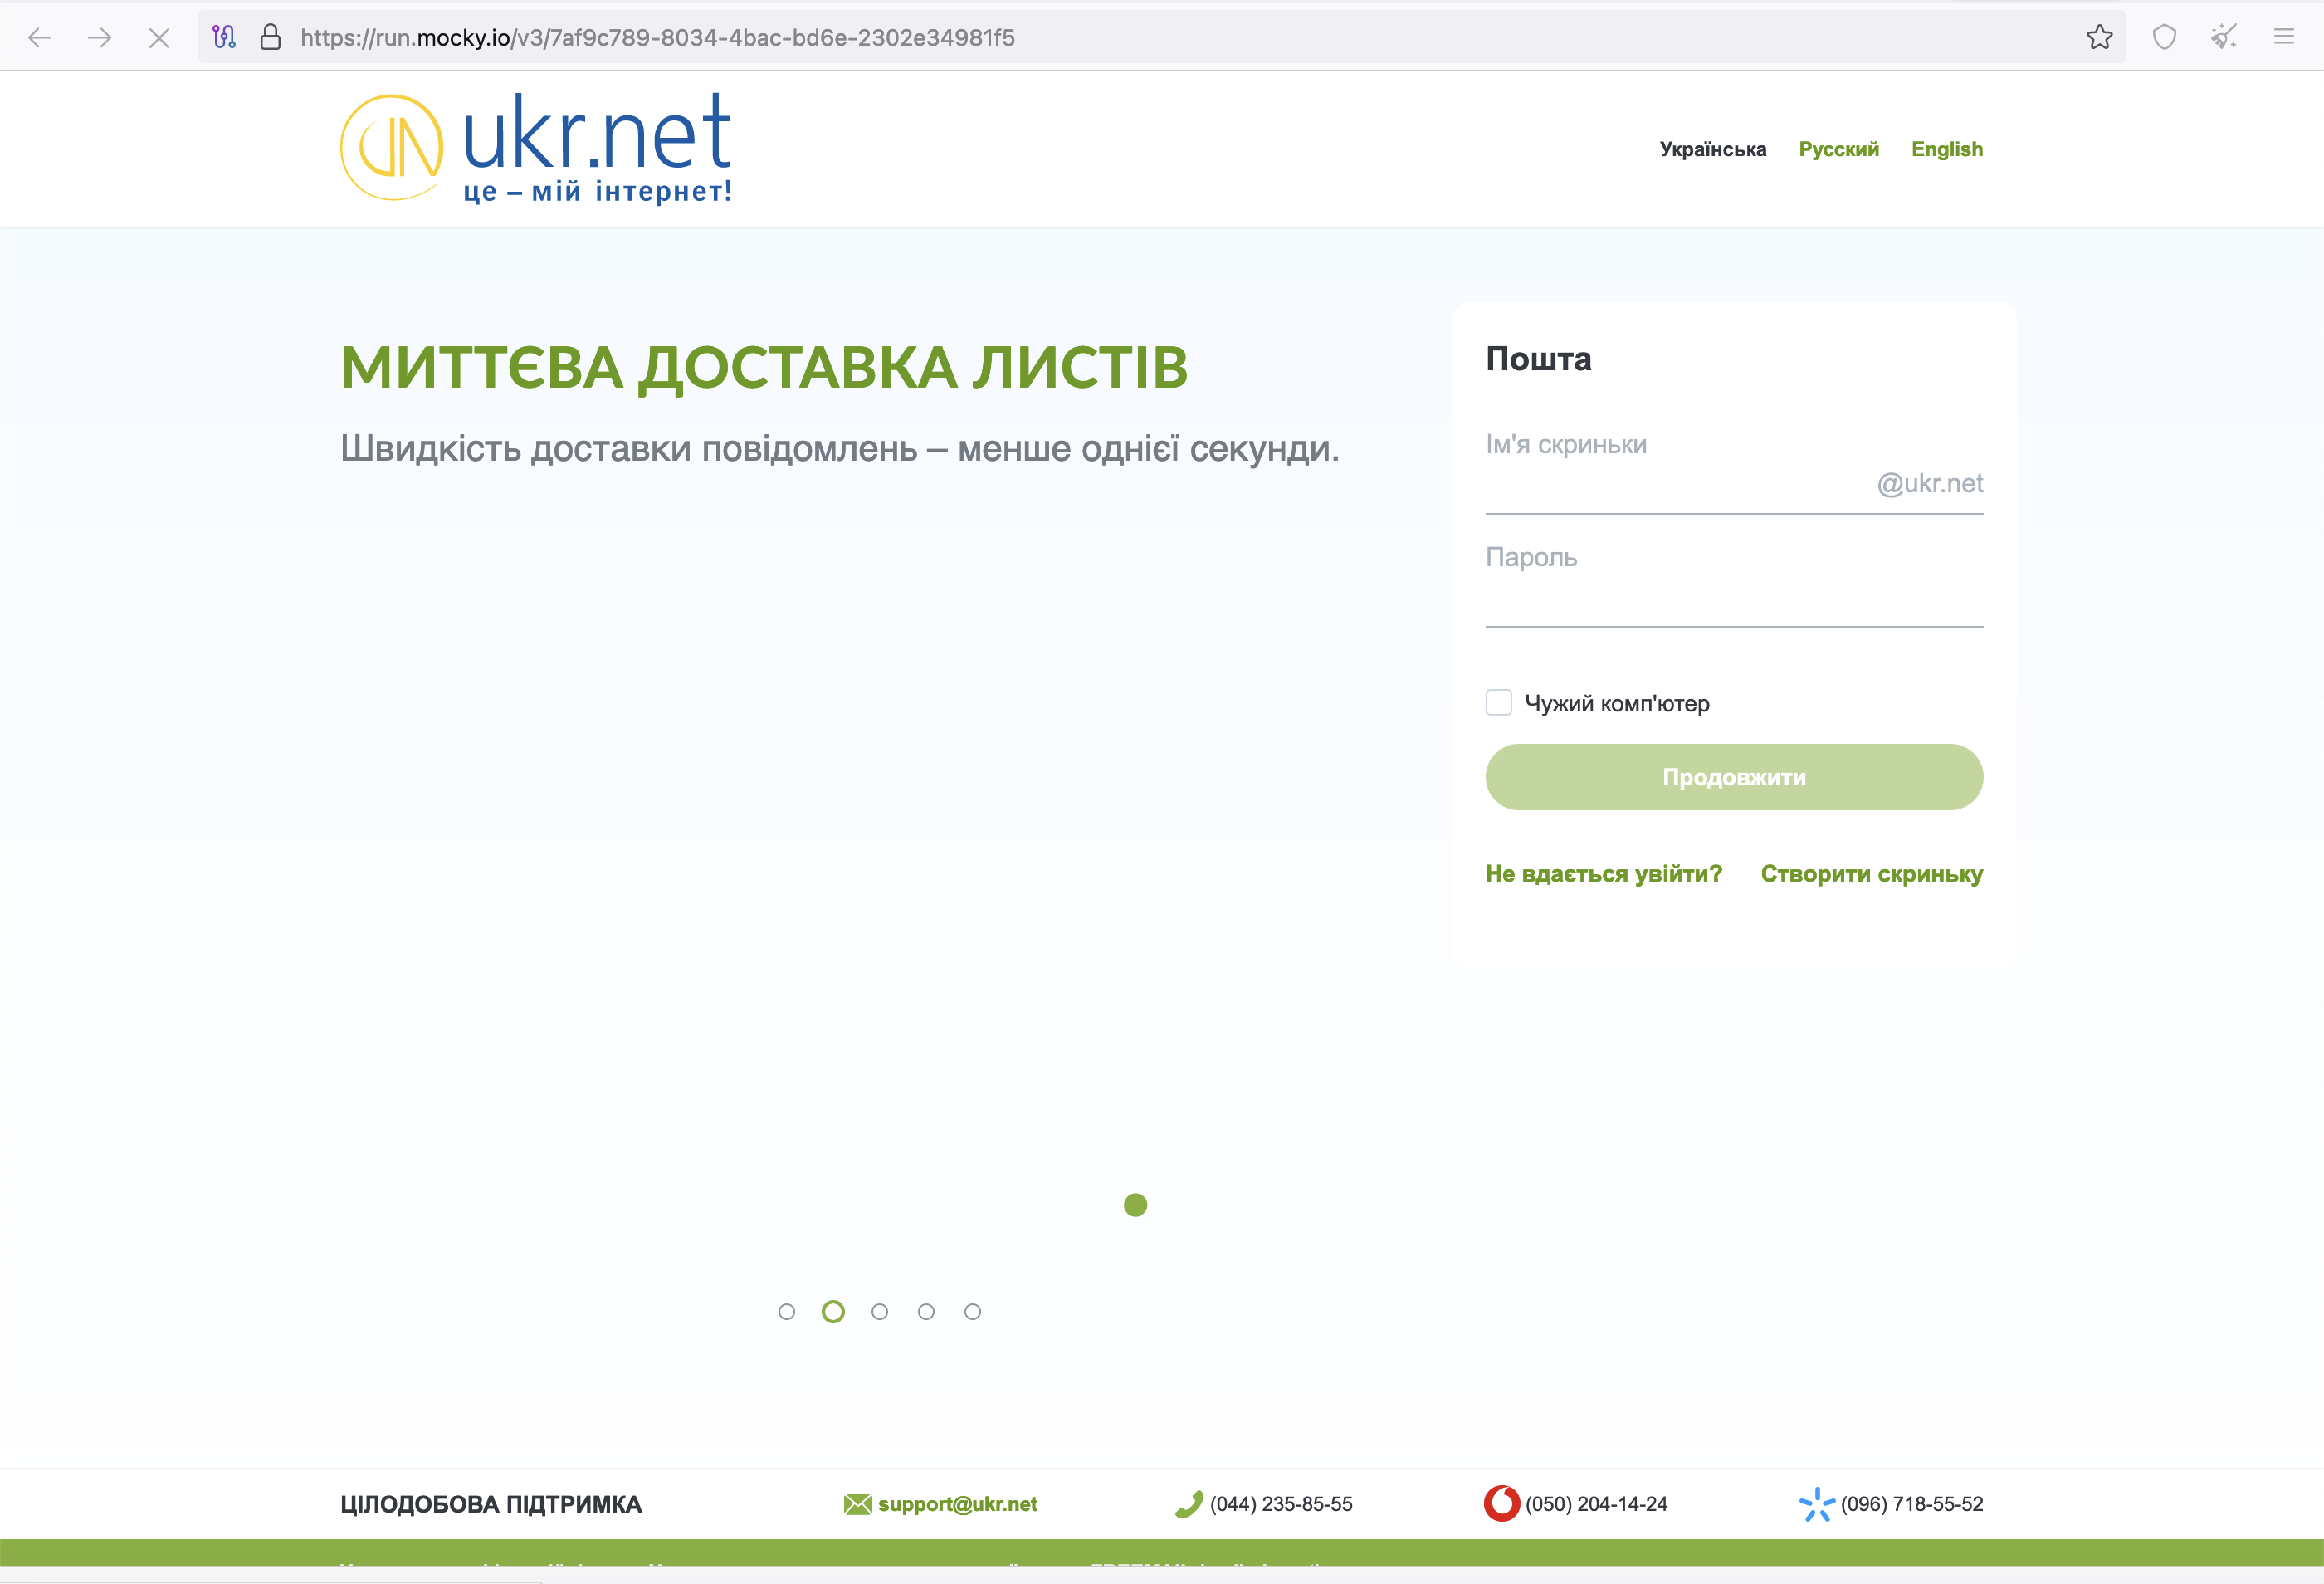Click the browser back arrow

tap(40, 38)
